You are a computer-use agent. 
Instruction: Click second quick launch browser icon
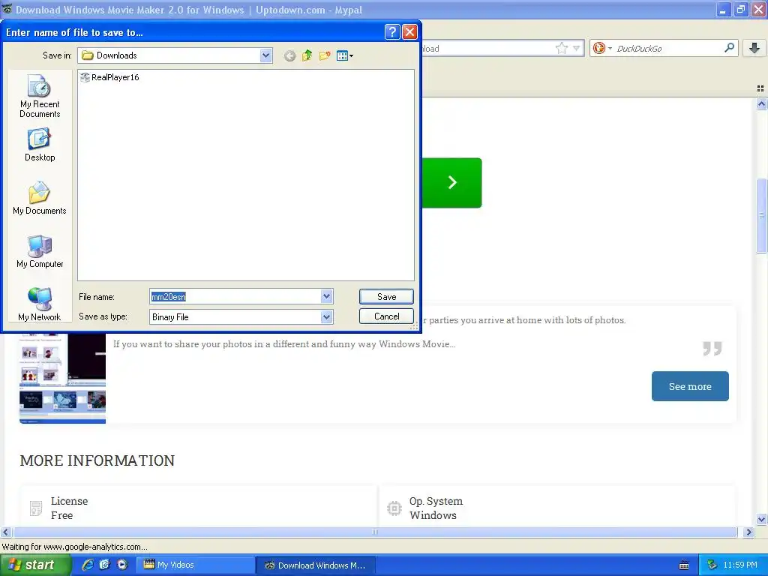(x=104, y=565)
